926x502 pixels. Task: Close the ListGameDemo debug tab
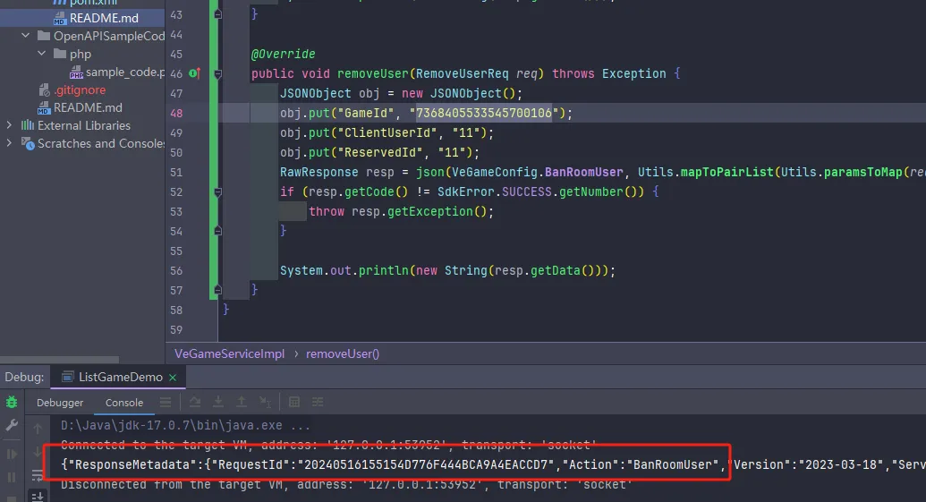coord(173,378)
